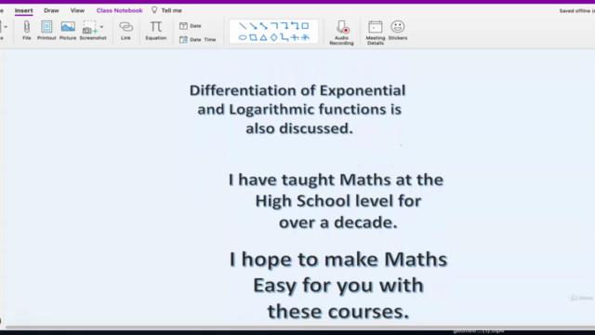Open the Insert ribbon tab
This screenshot has height=335, width=595.
(23, 10)
